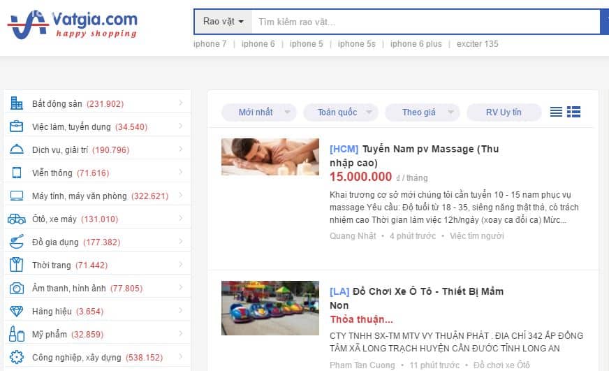Open Đồ Chơi Xe Ô Tô listing title

click(416, 298)
